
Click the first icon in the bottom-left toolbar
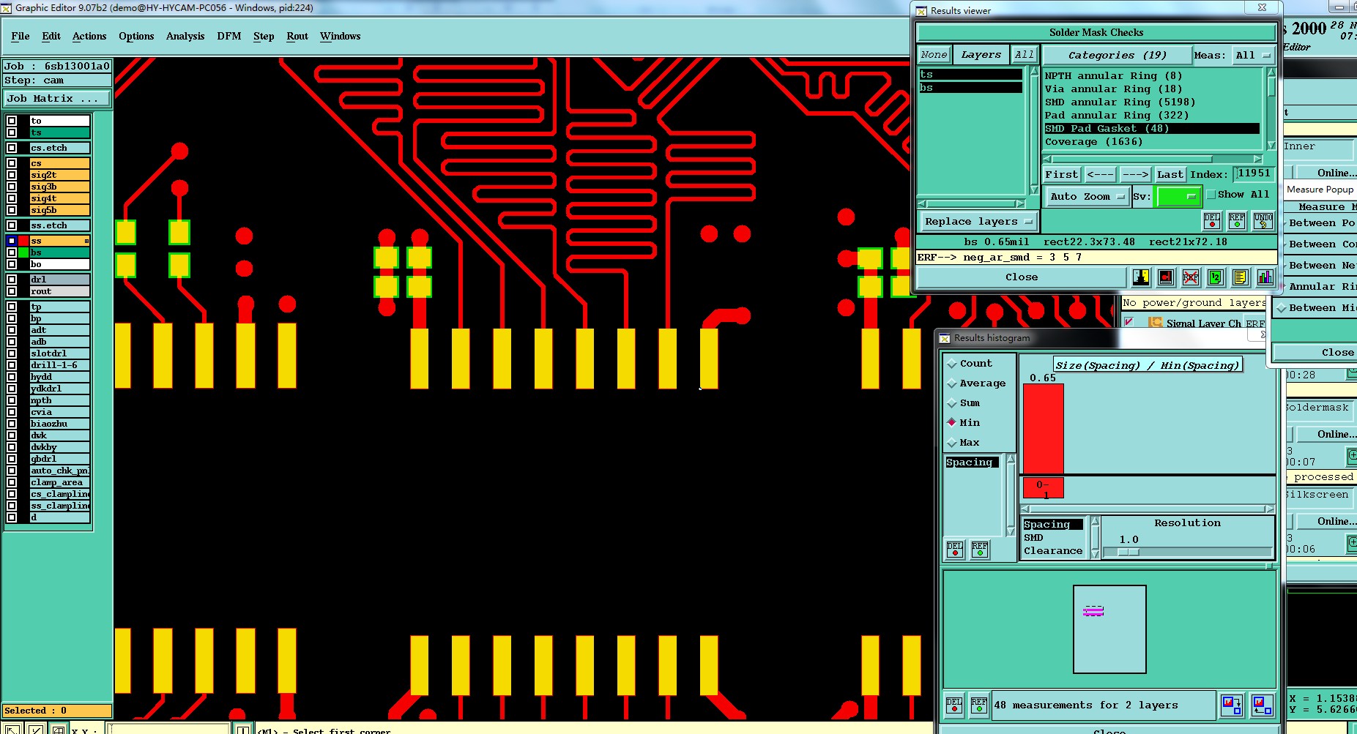pyautogui.click(x=12, y=729)
